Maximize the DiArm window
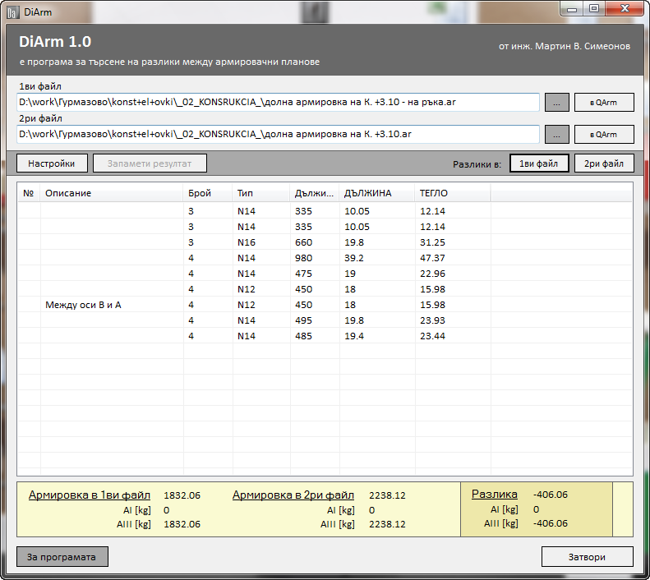The width and height of the screenshot is (650, 580). (593, 8)
